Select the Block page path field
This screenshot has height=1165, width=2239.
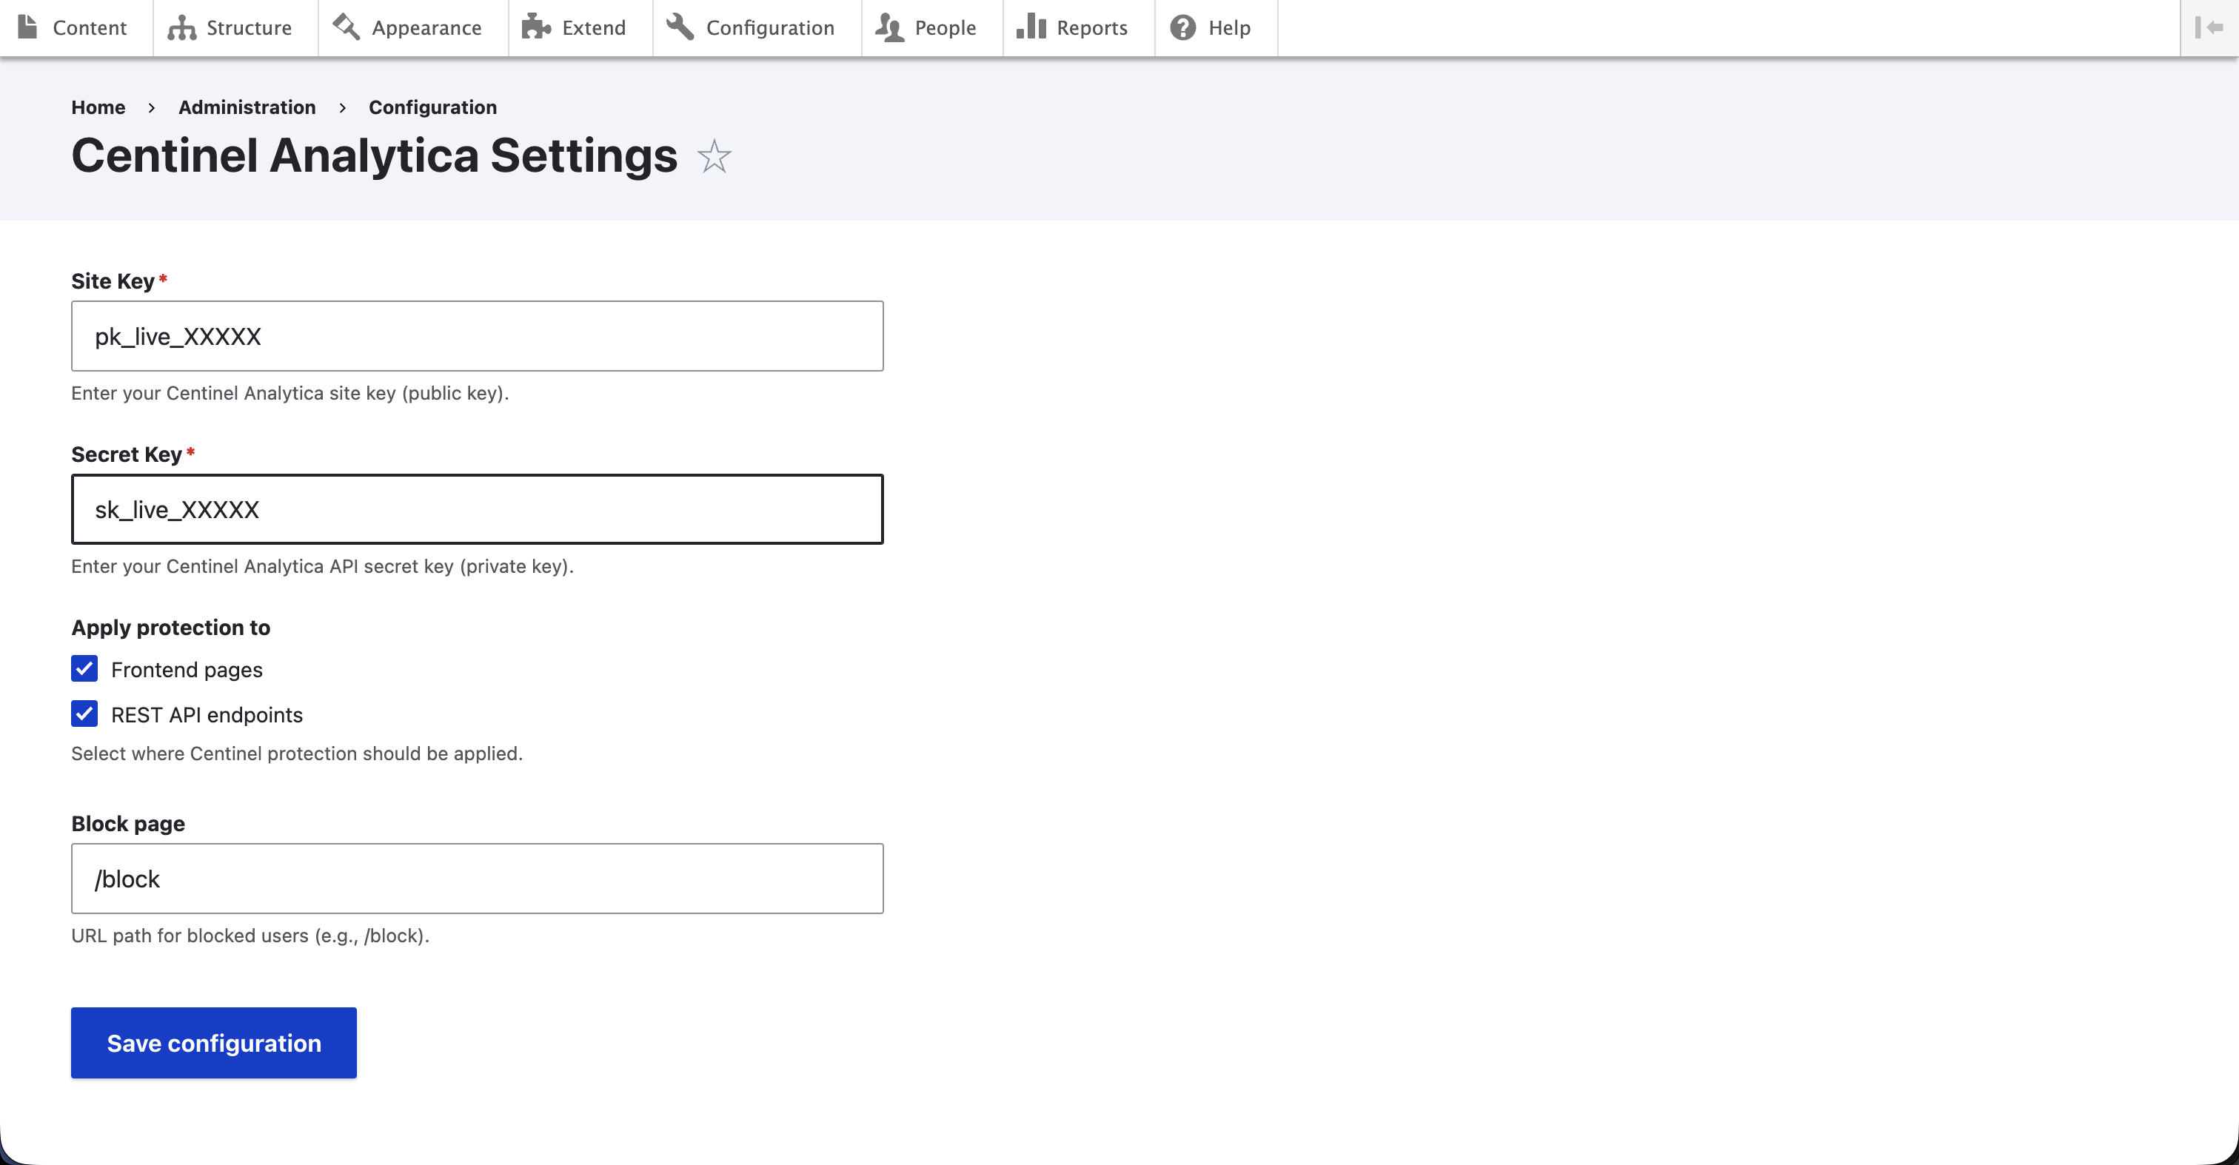pos(477,879)
